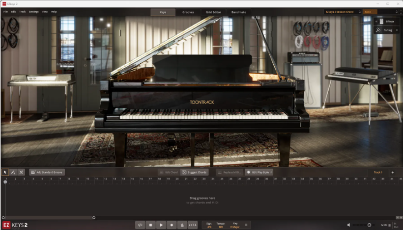Open song settings hamburger menu beside Key
Viewport: 403px width, 230px height.
pos(246,225)
